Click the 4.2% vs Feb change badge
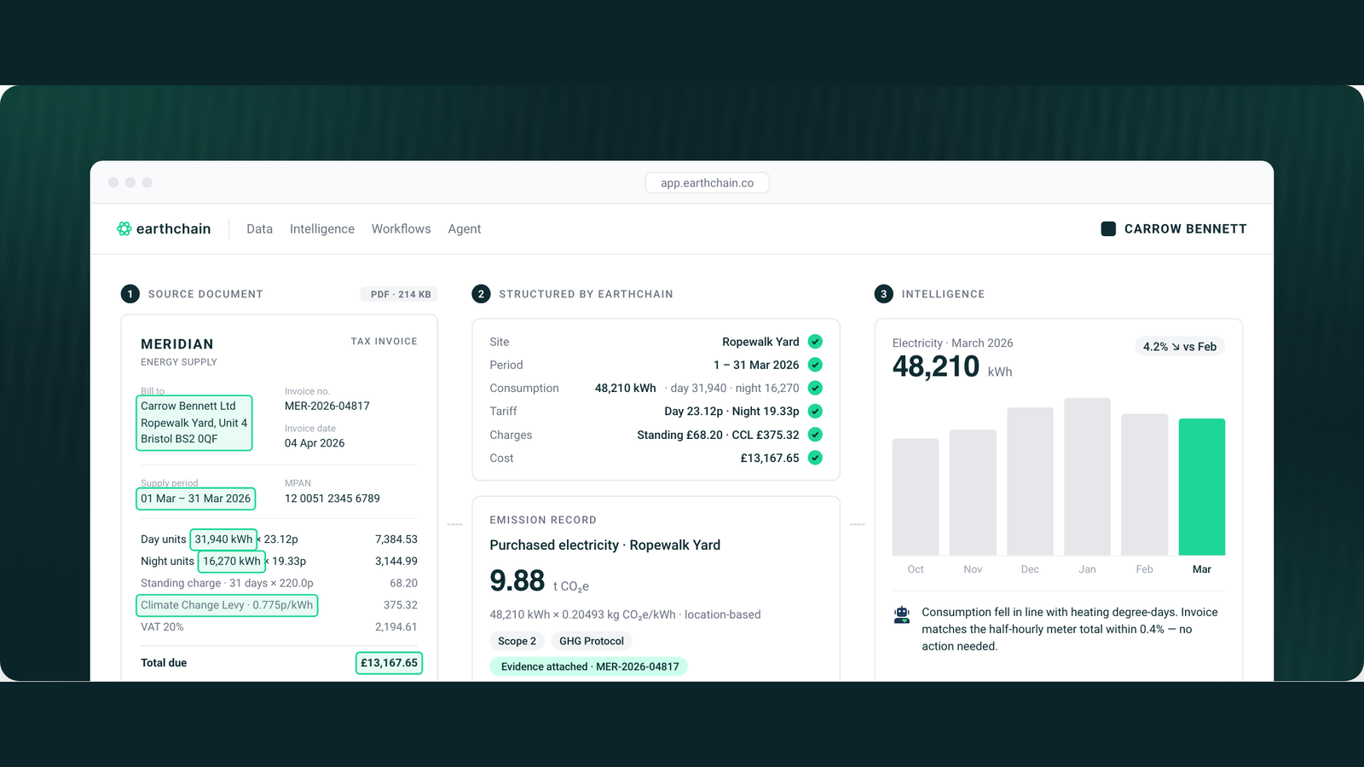1364x767 pixels. (1180, 347)
